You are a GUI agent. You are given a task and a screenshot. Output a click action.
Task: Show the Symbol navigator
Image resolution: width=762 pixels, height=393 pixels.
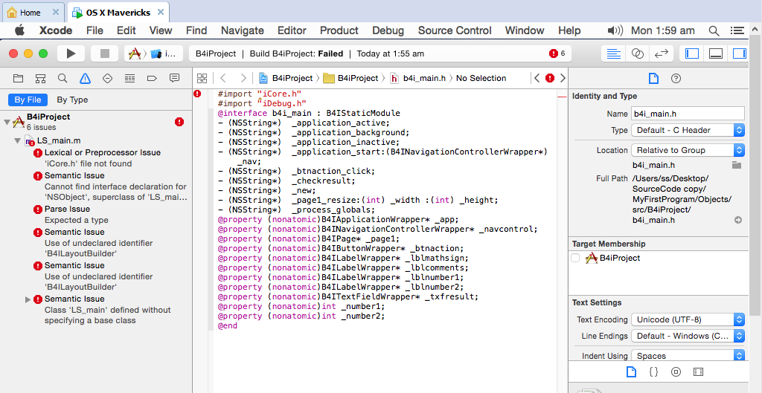tap(40, 78)
